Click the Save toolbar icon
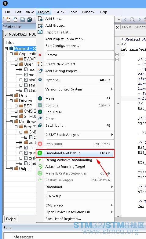This screenshot has height=239, width=146. coord(23,20)
